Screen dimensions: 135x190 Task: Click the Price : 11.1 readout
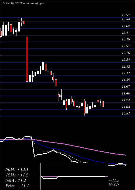17,186
